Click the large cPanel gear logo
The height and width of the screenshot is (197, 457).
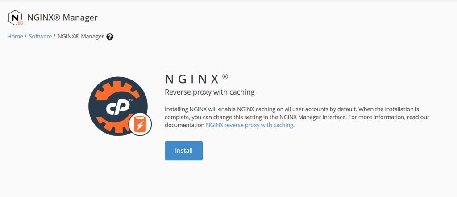[x=118, y=106]
